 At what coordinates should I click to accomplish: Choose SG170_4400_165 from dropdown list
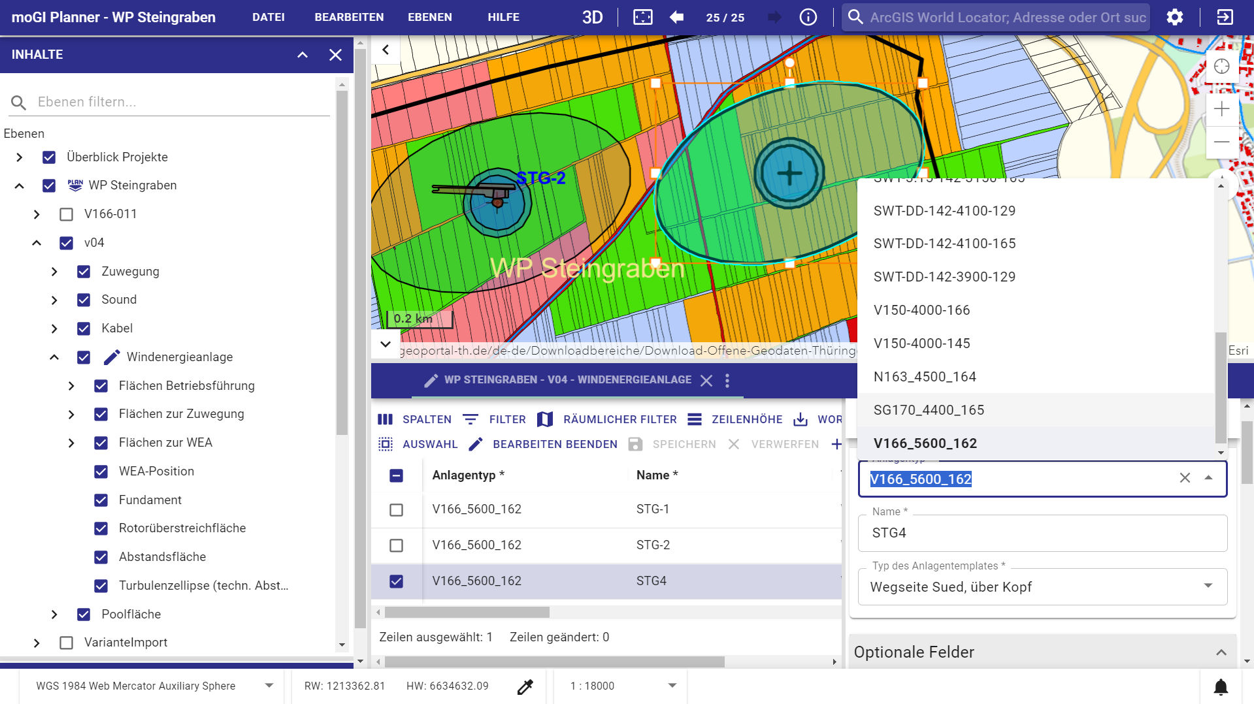tap(1036, 410)
